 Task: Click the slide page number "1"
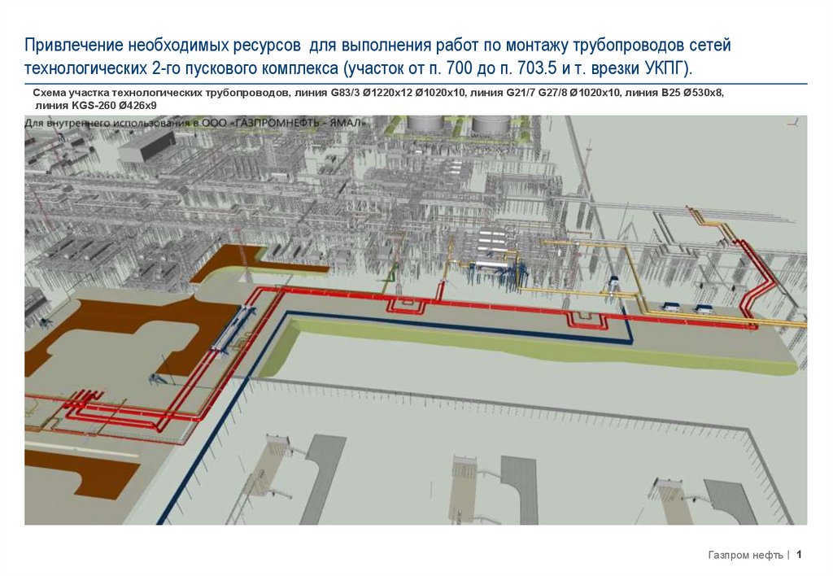799,555
